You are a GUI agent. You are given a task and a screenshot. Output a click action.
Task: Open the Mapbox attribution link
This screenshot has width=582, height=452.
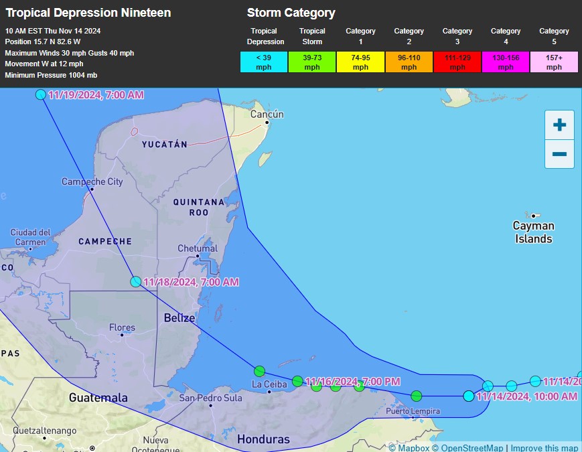409,447
